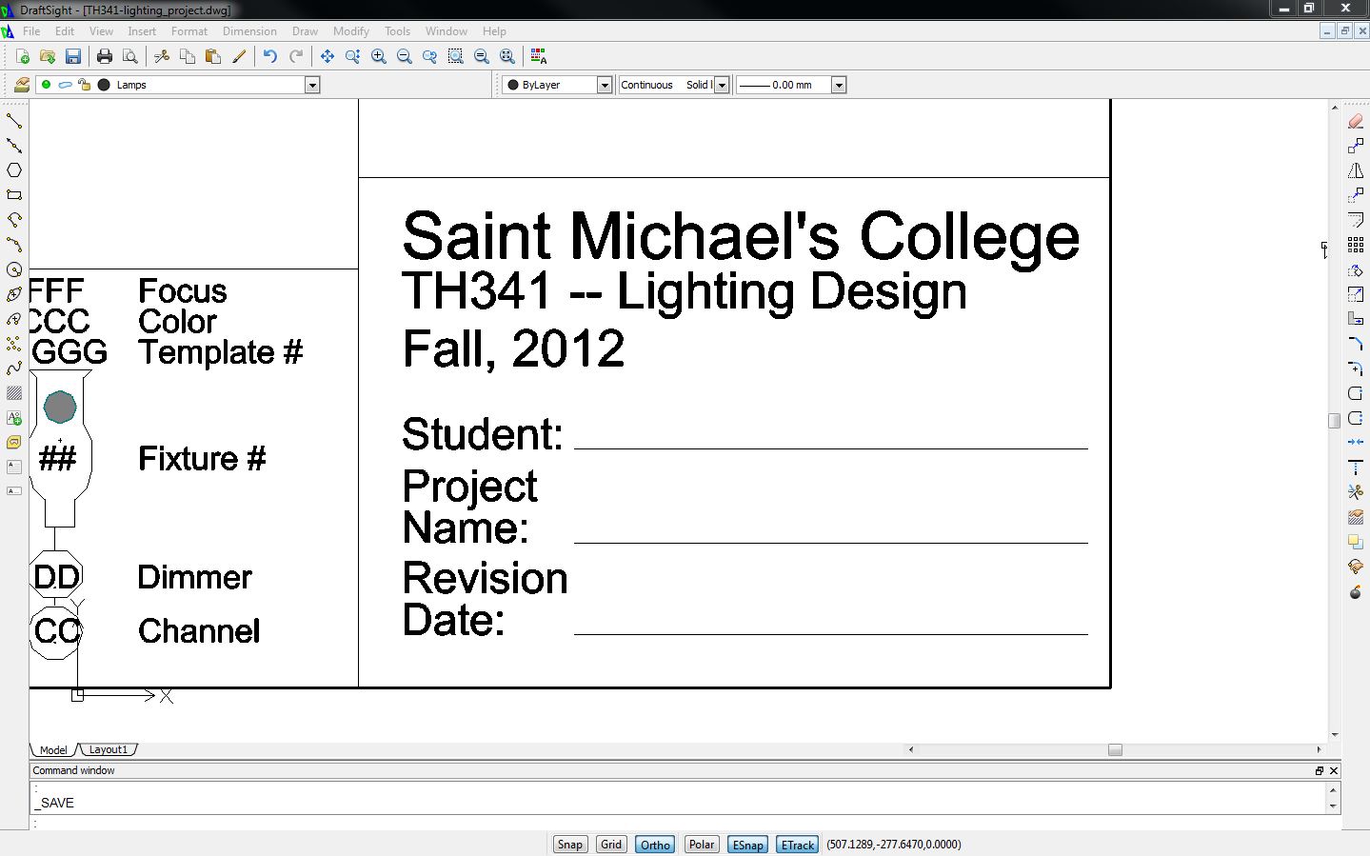Select the Polygon draw tool
Screen dimensions: 1370x856
tap(14, 170)
